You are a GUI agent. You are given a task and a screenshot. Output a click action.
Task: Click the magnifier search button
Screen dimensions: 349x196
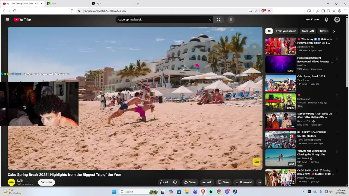pyautogui.click(x=219, y=20)
